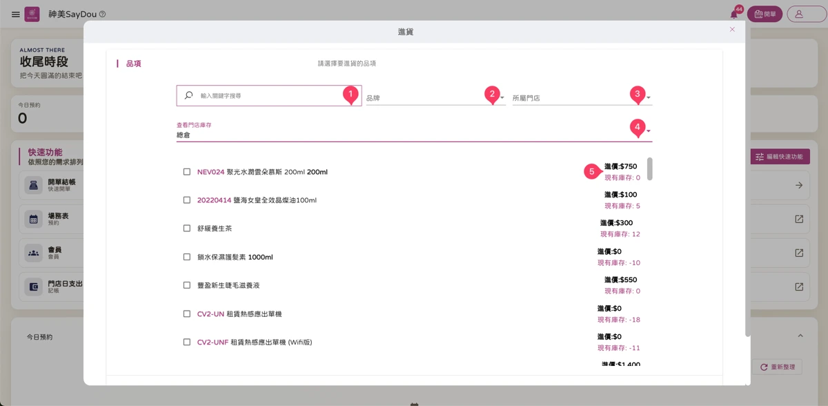Viewport: 828px width, 406px height.
Task: Check the 鎖水保濕護髮素 1000ml box
Action: point(187,257)
